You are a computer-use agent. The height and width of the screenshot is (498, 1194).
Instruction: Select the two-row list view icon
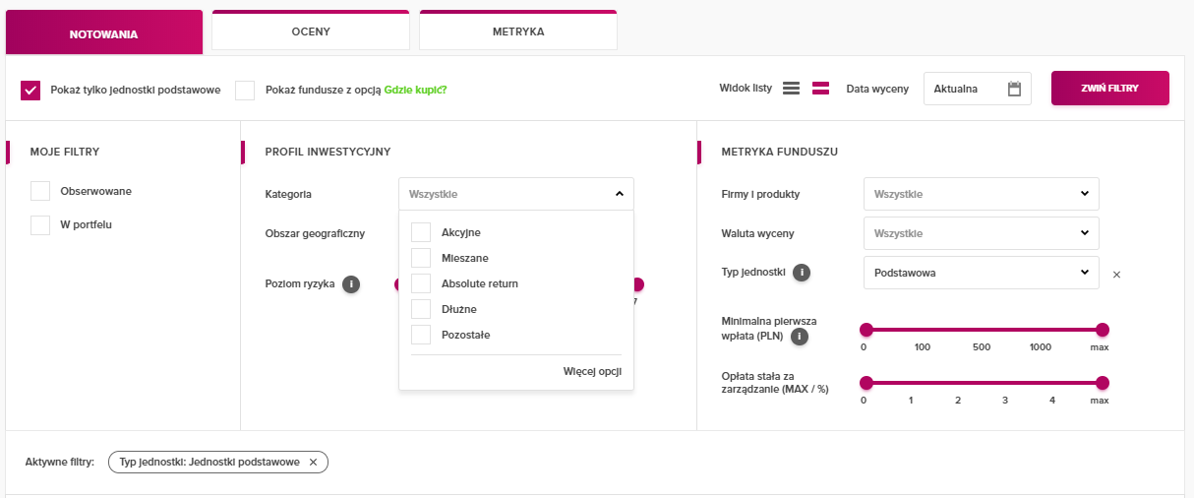coord(820,89)
